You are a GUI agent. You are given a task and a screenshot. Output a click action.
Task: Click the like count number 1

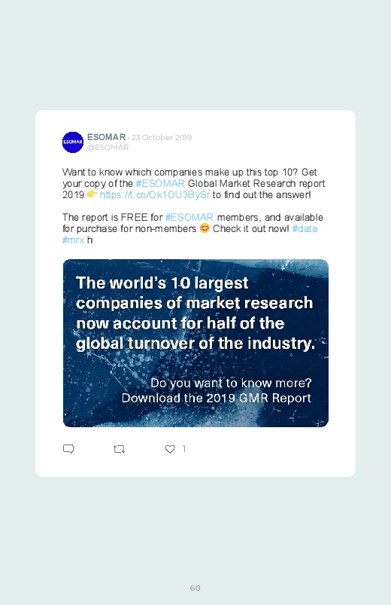pyautogui.click(x=184, y=448)
